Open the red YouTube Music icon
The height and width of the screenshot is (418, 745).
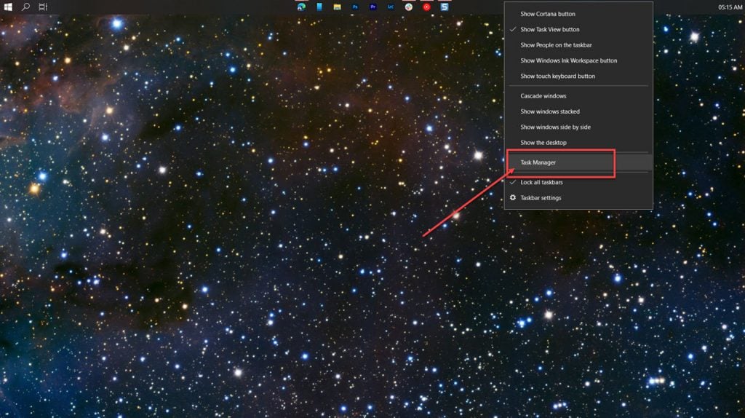426,7
